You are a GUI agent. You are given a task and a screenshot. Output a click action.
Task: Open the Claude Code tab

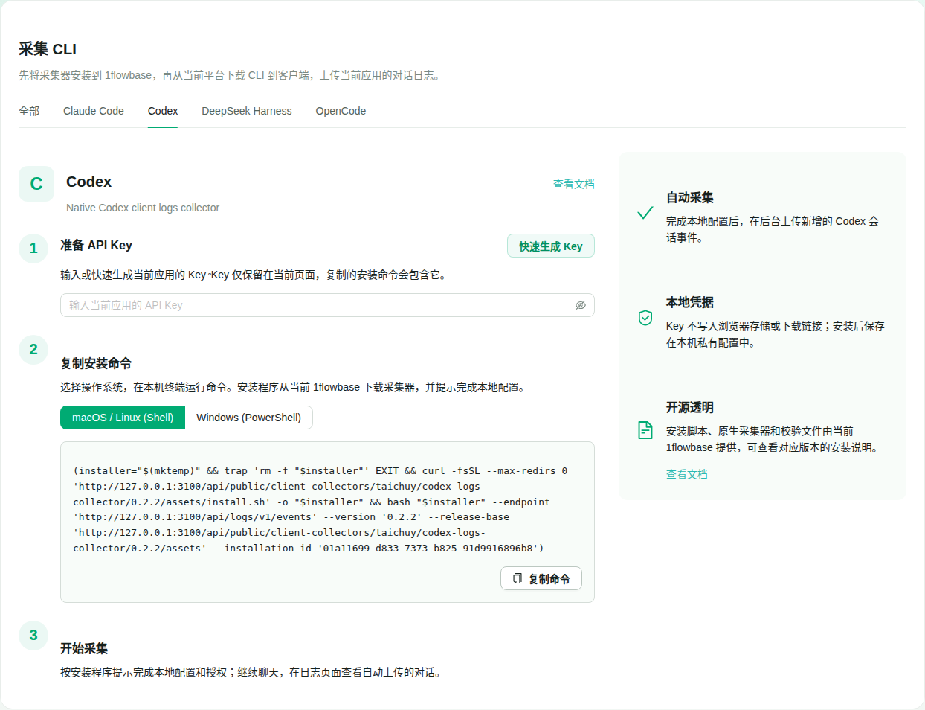coord(94,111)
